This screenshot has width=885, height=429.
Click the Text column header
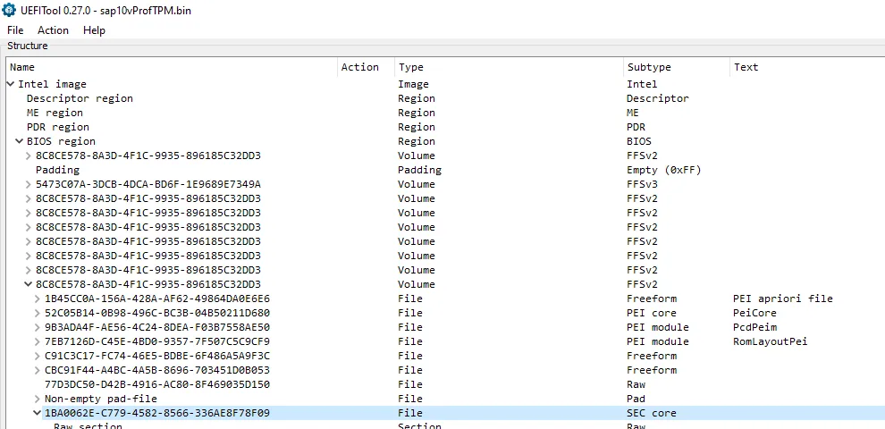(x=807, y=67)
